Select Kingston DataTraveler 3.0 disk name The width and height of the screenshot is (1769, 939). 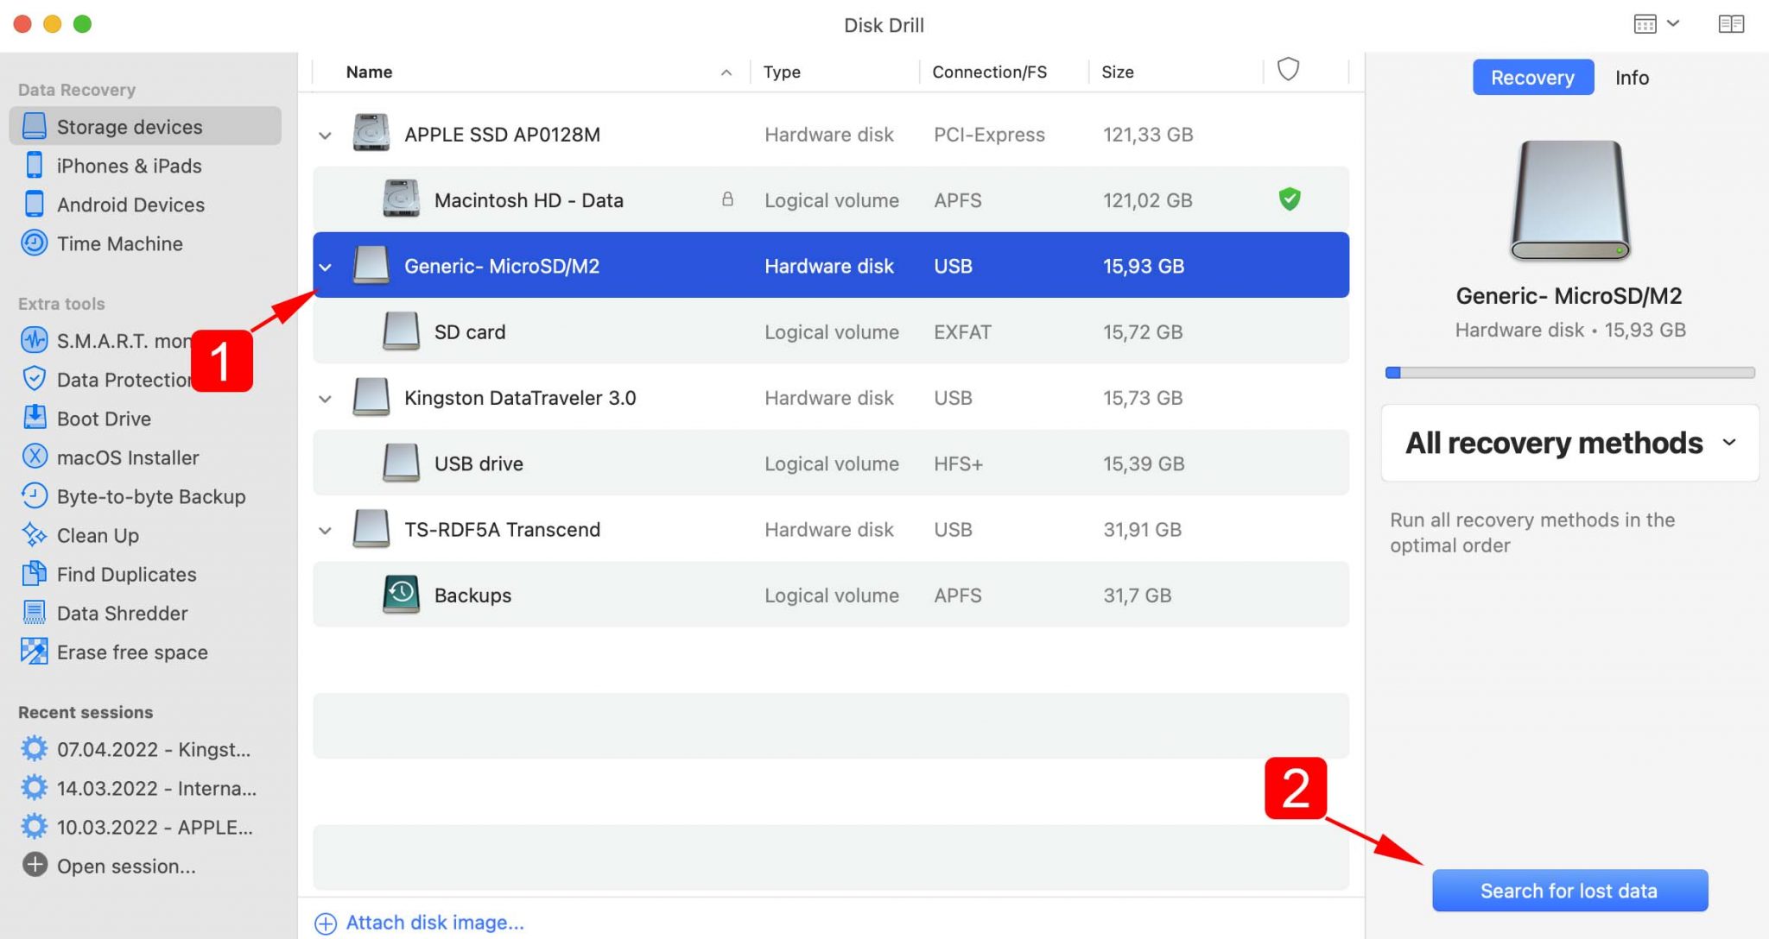(520, 398)
